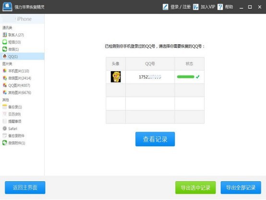Select 备忘录(1) notes item
This screenshot has width=266, height=200.
12,107
